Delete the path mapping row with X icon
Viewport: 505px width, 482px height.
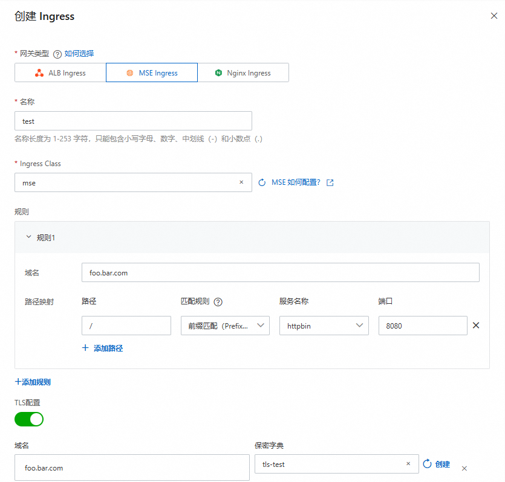click(x=476, y=326)
